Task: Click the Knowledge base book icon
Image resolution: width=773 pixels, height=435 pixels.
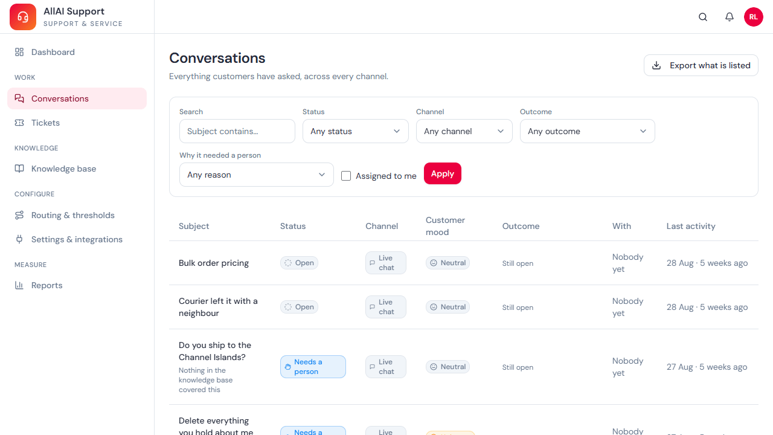Action: (19, 169)
